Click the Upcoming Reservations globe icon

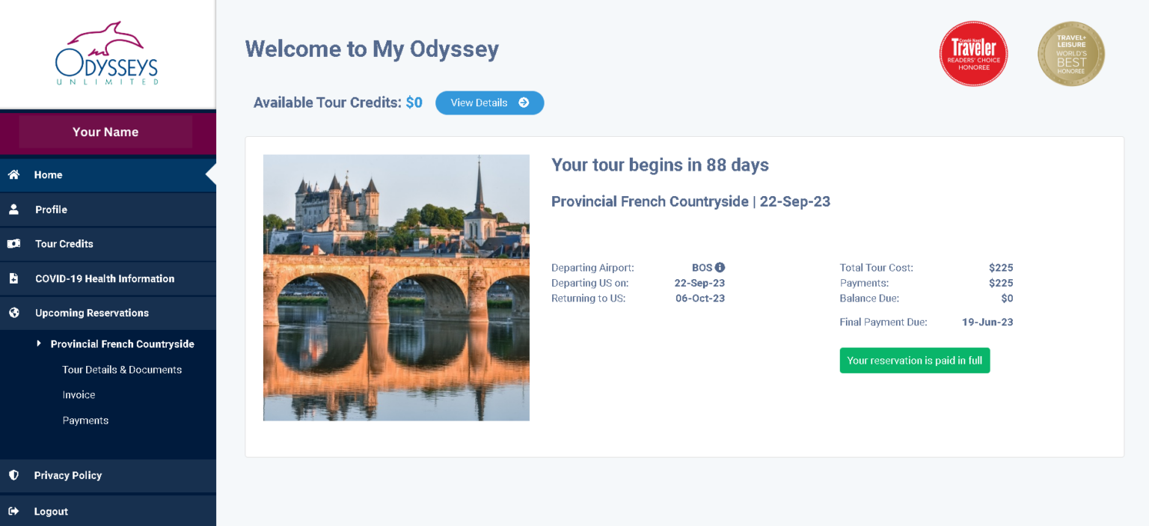click(13, 313)
